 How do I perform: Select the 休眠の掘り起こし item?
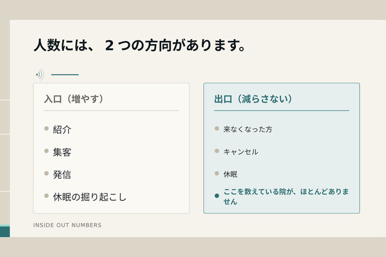click(x=90, y=197)
